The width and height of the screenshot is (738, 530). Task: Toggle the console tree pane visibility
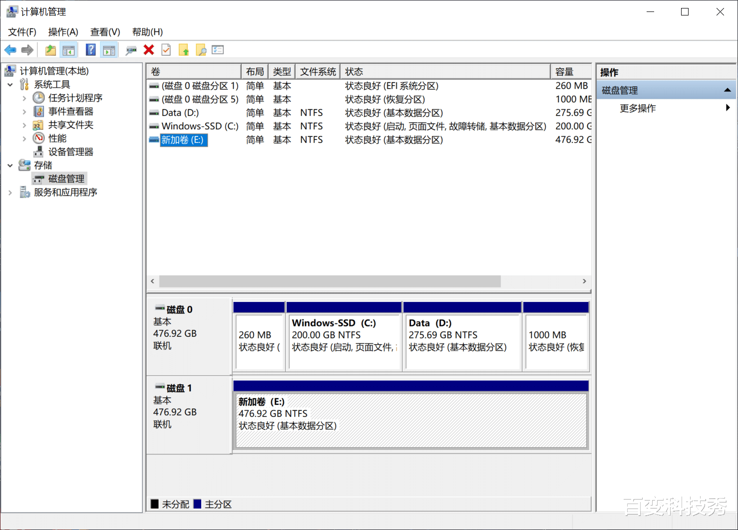click(69, 49)
